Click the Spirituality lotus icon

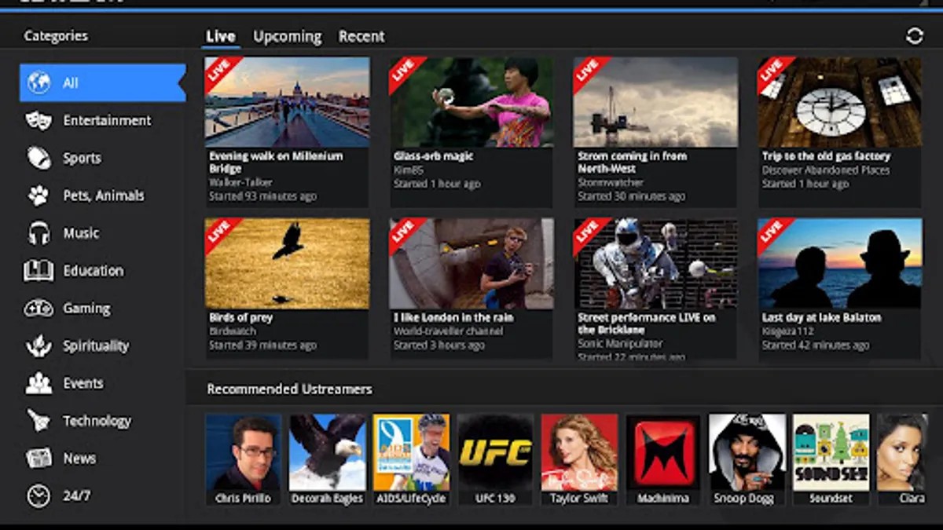pos(39,346)
